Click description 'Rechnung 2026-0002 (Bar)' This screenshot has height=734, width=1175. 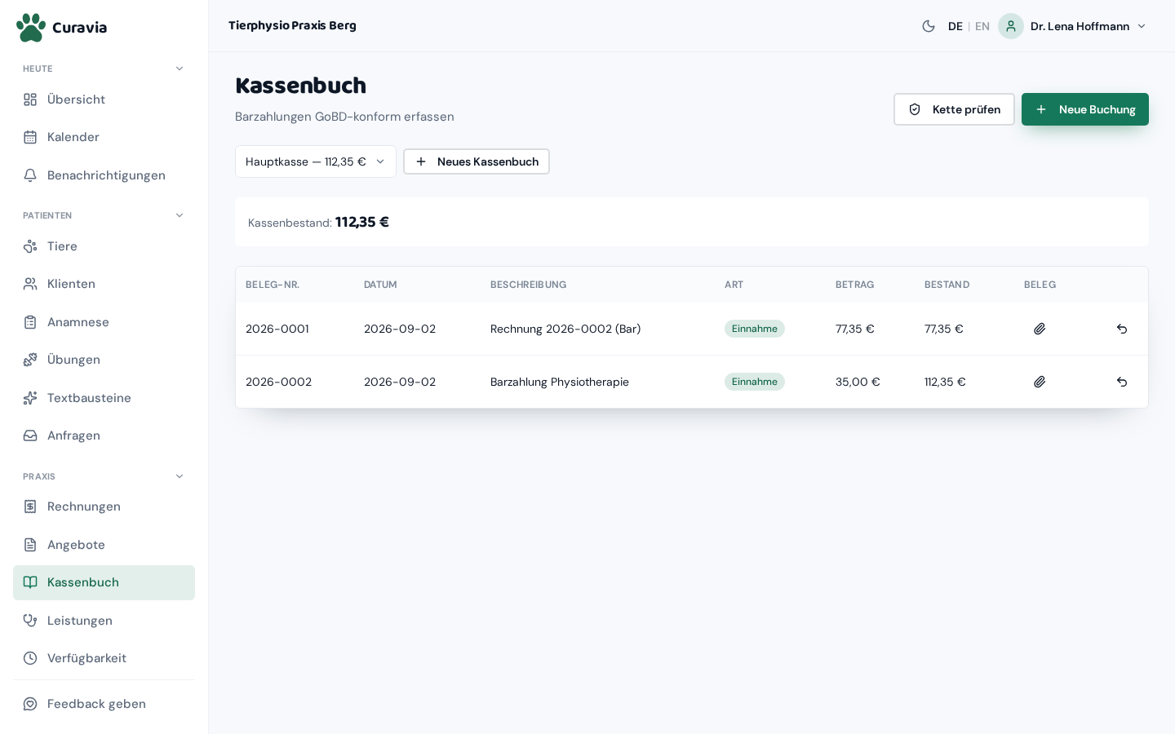coord(565,329)
